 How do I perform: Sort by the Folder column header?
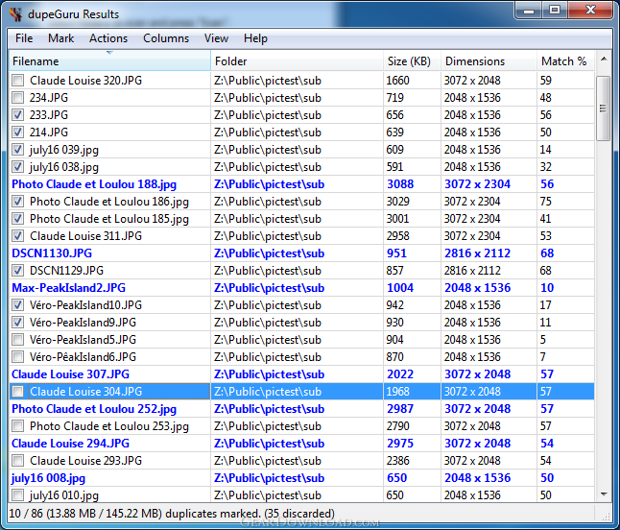[x=297, y=60]
